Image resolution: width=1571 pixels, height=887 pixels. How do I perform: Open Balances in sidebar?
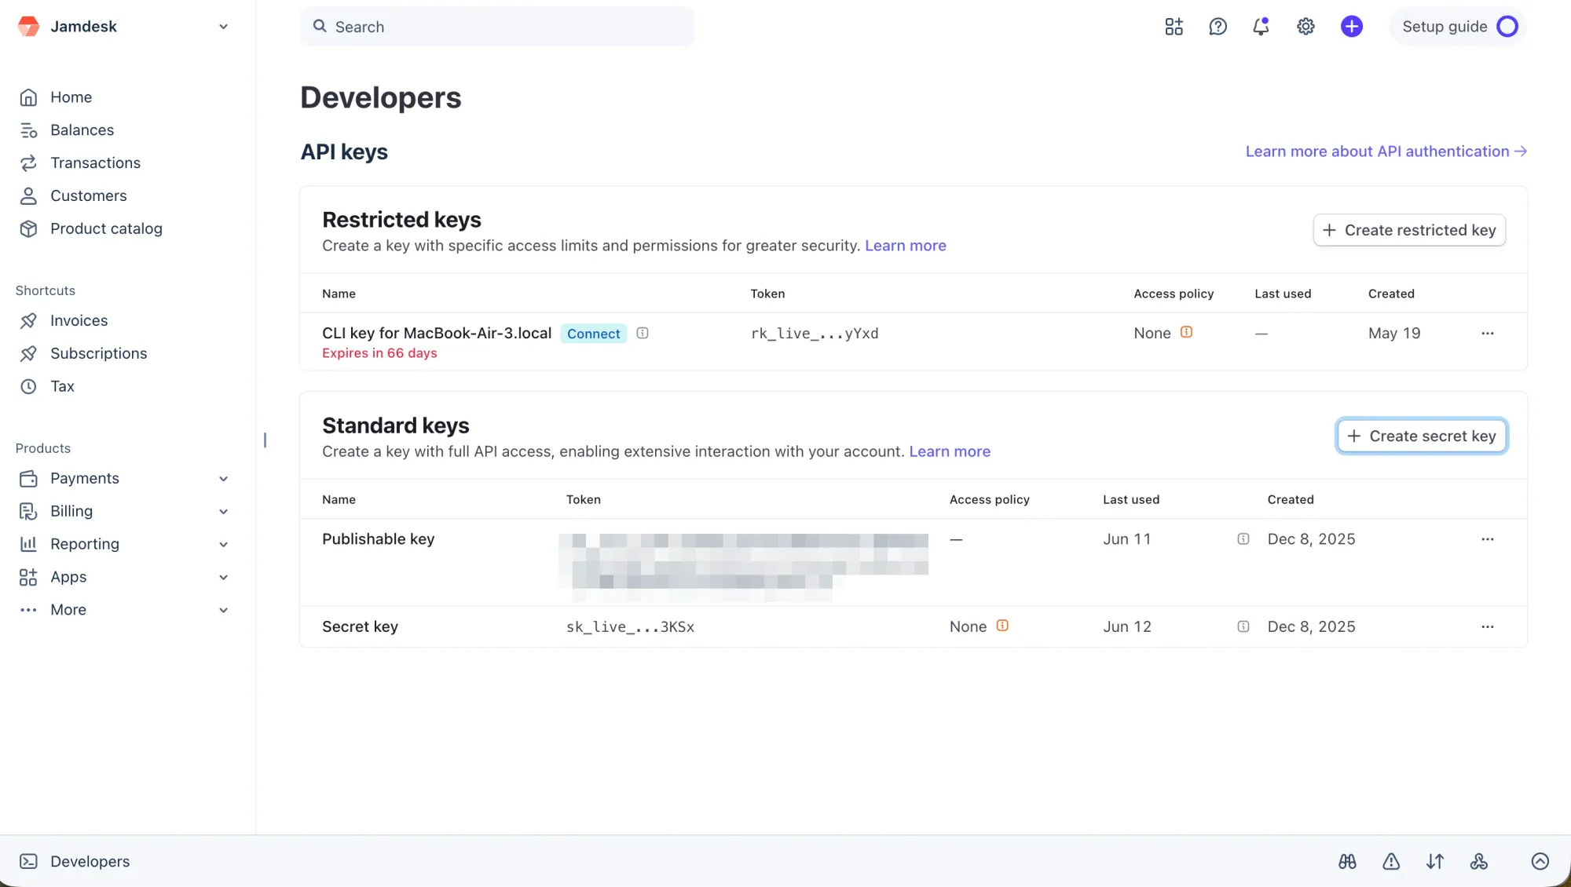point(82,130)
